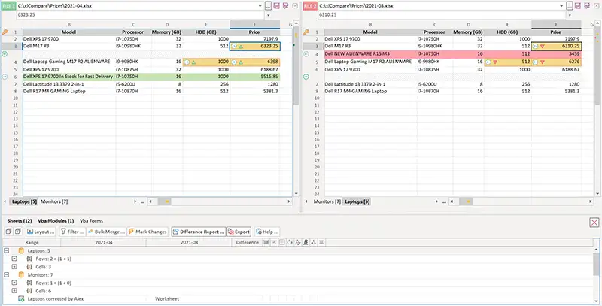Viewport: 602px width, 306px height.
Task: Open File 1 path dropdown arrow
Action: [x=260, y=6]
